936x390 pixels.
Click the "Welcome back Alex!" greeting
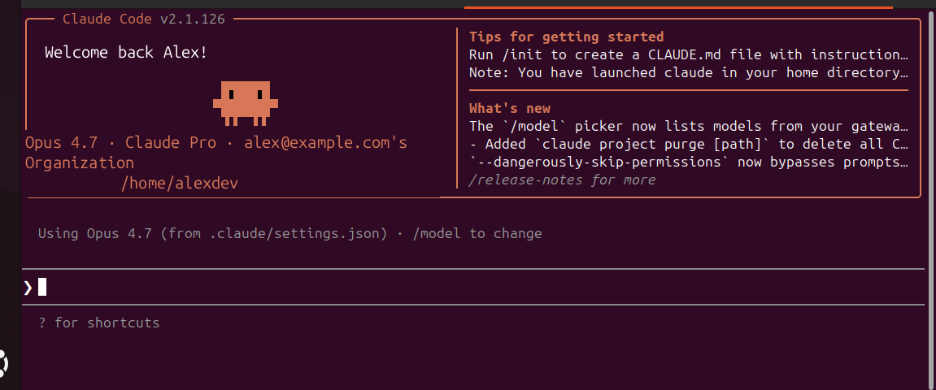(x=126, y=53)
